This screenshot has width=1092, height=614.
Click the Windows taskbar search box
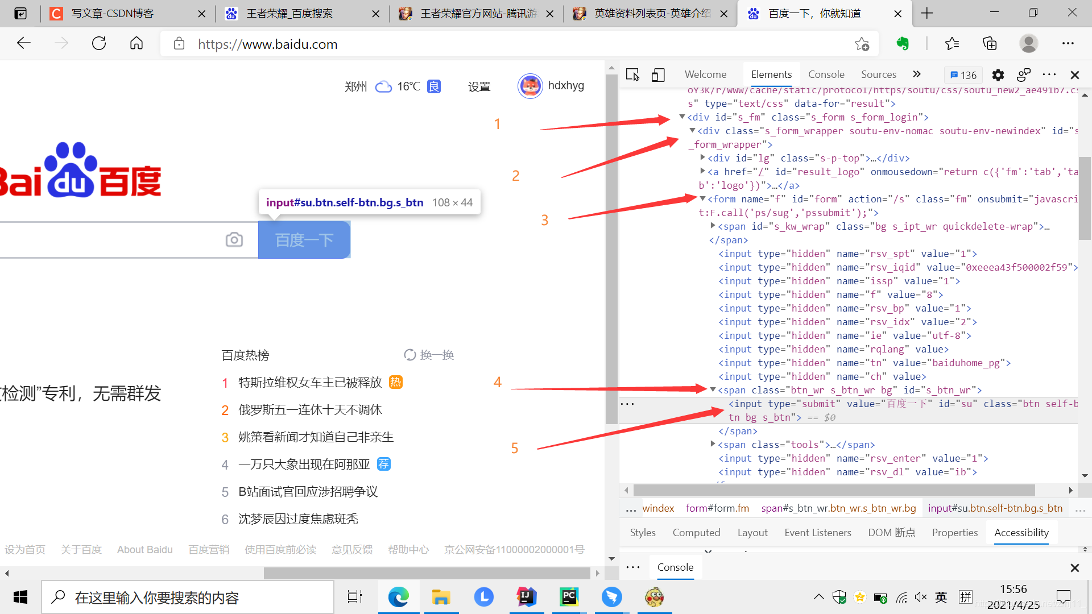tap(188, 597)
